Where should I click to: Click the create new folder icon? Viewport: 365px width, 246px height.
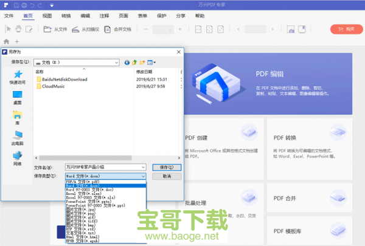pyautogui.click(x=142, y=63)
